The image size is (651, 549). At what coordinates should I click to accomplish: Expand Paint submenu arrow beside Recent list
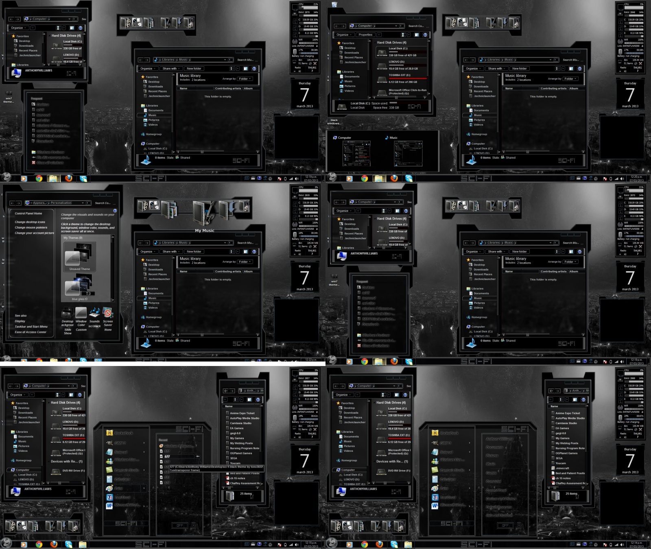(144, 488)
